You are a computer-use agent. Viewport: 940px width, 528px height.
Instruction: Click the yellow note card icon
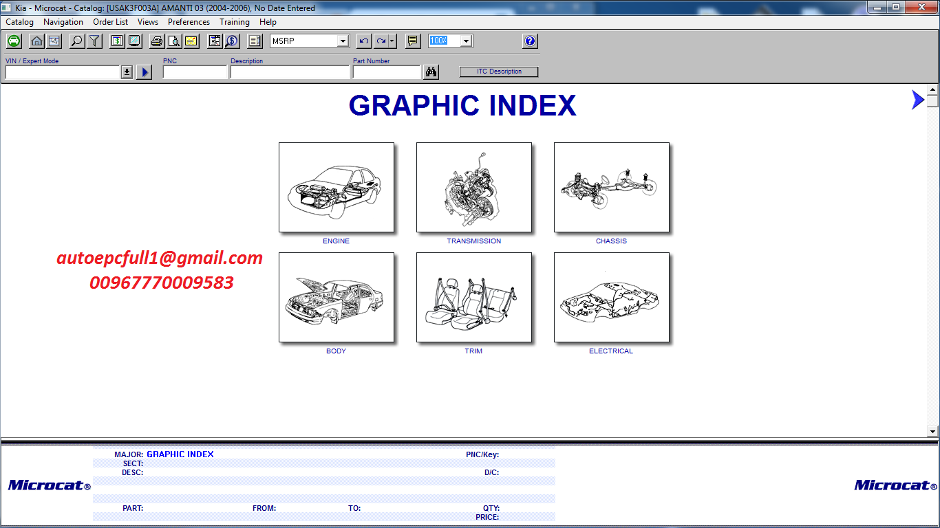click(191, 41)
